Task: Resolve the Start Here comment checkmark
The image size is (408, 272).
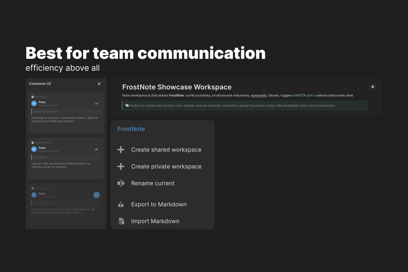Action: [97, 103]
